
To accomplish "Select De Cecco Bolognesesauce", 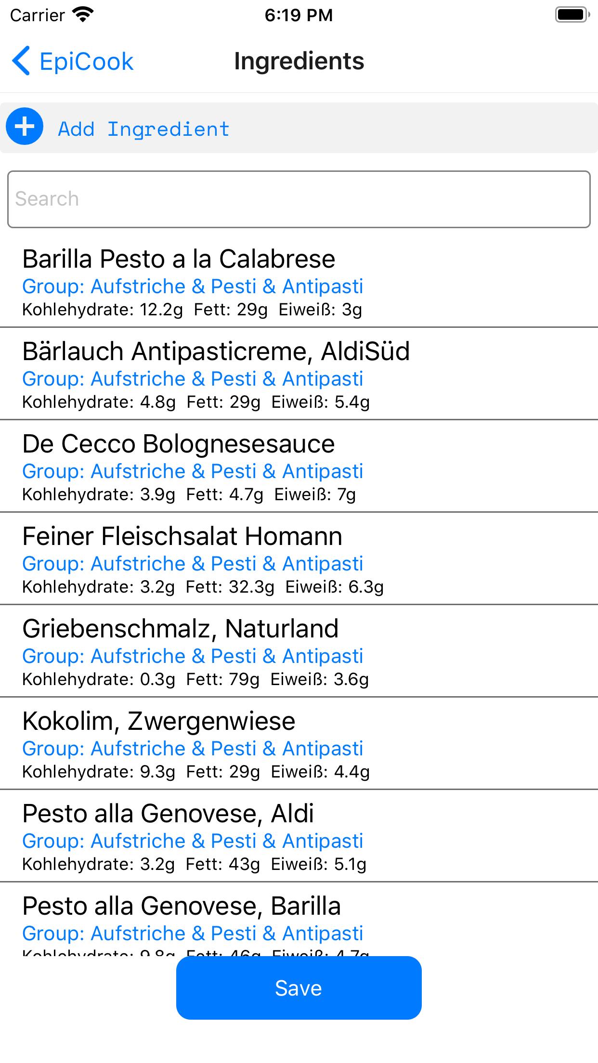I will click(x=299, y=466).
